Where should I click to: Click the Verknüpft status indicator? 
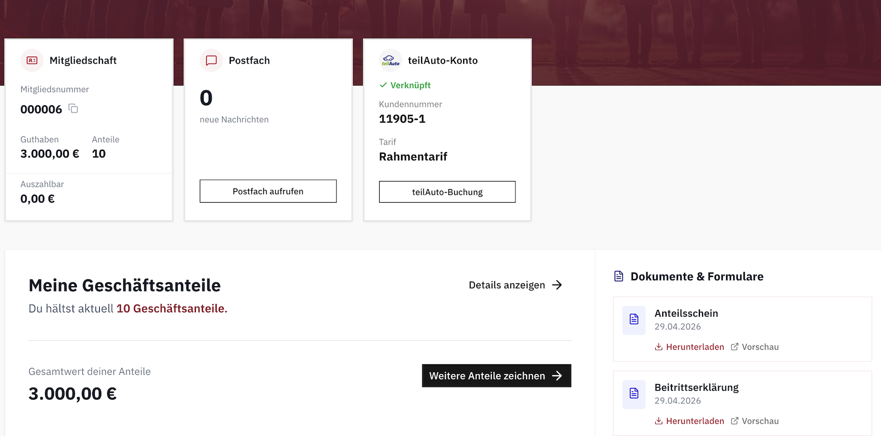tap(405, 85)
